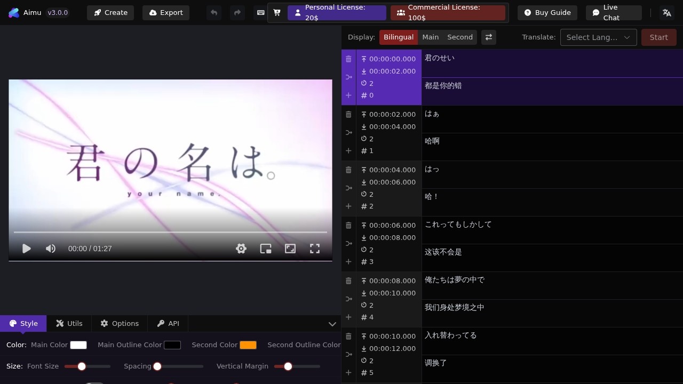Click the shopping cart icon
Image resolution: width=683 pixels, height=384 pixels.
click(x=276, y=12)
